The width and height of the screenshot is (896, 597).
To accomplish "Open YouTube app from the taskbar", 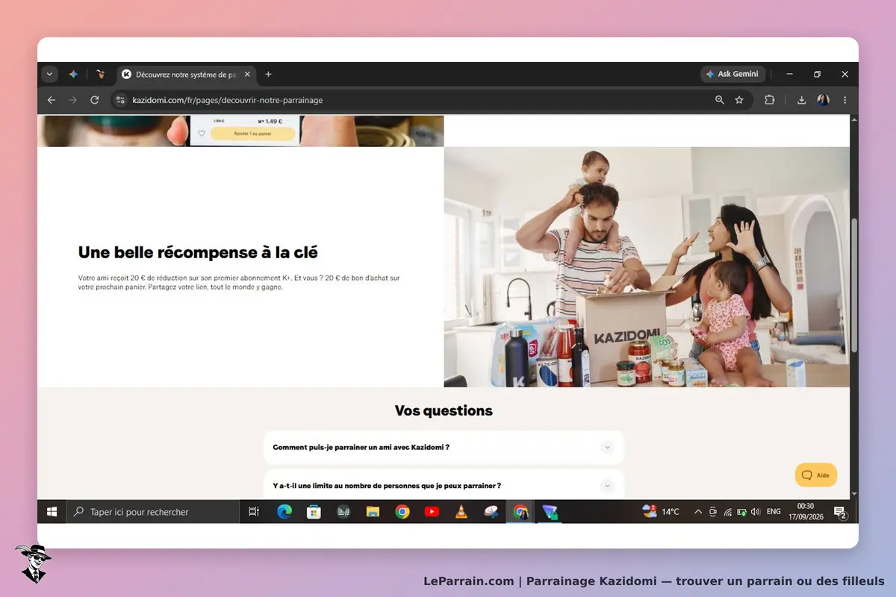I will (x=432, y=512).
